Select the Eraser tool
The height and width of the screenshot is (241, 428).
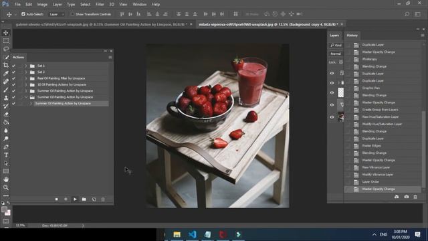pyautogui.click(x=6, y=114)
